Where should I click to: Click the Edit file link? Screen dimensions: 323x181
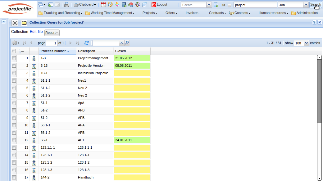[36, 32]
